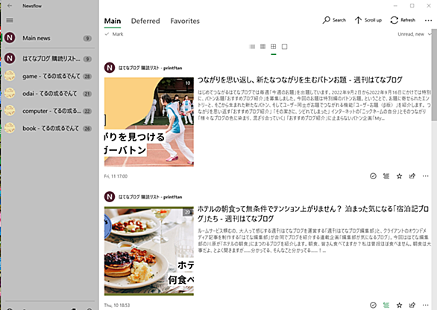Click the first article's summary text

click(x=314, y=105)
